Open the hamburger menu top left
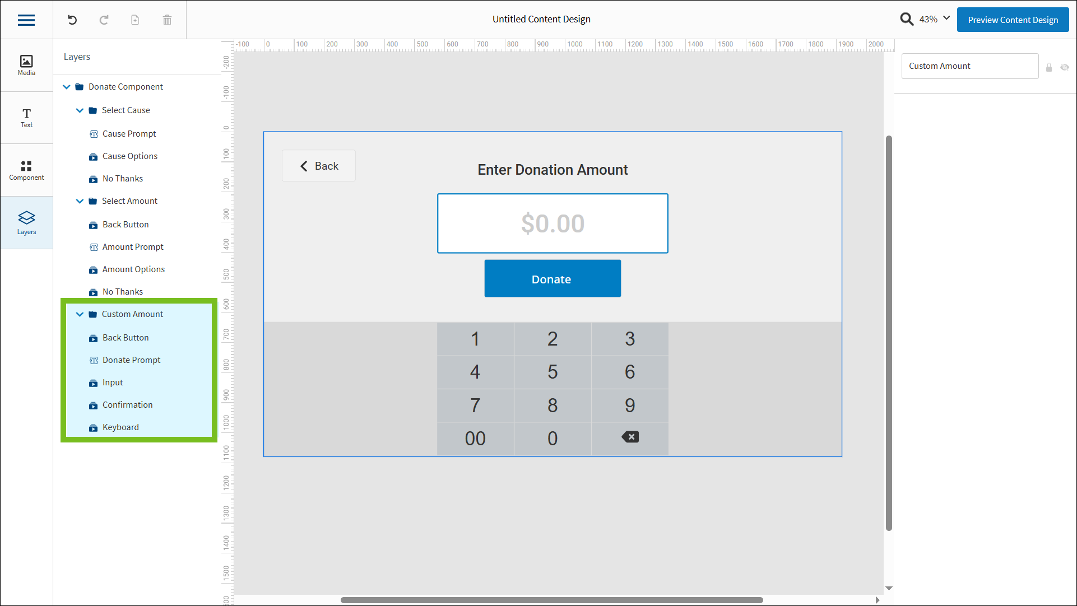This screenshot has height=606, width=1077. 26,20
